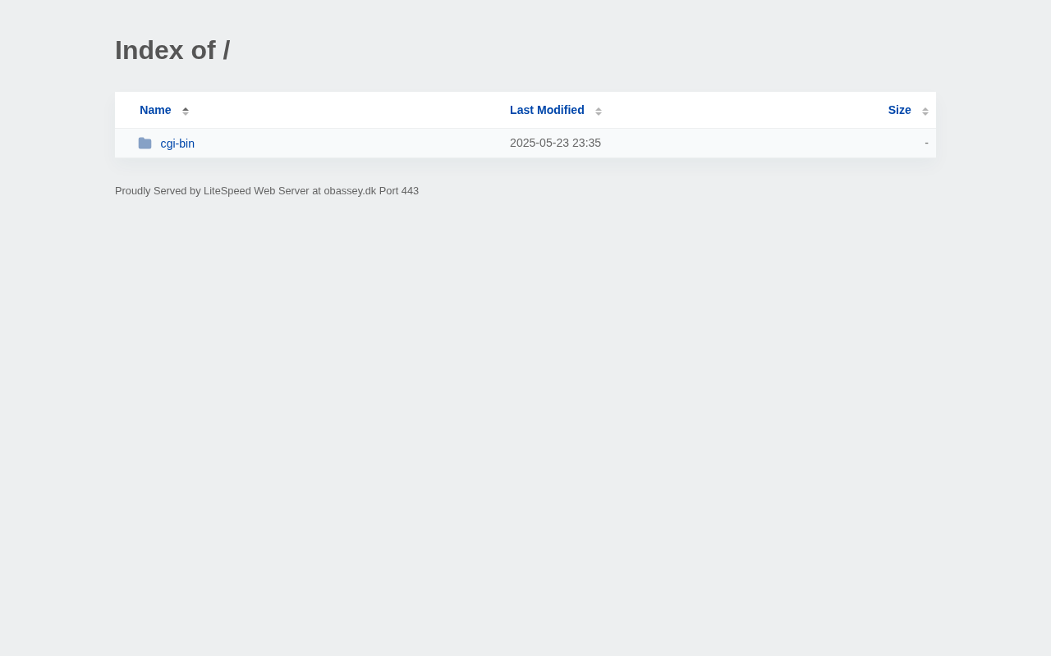Click the word "Modified" in column header

click(x=561, y=110)
